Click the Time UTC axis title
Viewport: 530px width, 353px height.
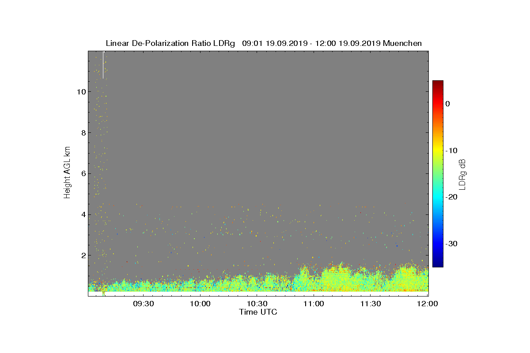coord(258,312)
